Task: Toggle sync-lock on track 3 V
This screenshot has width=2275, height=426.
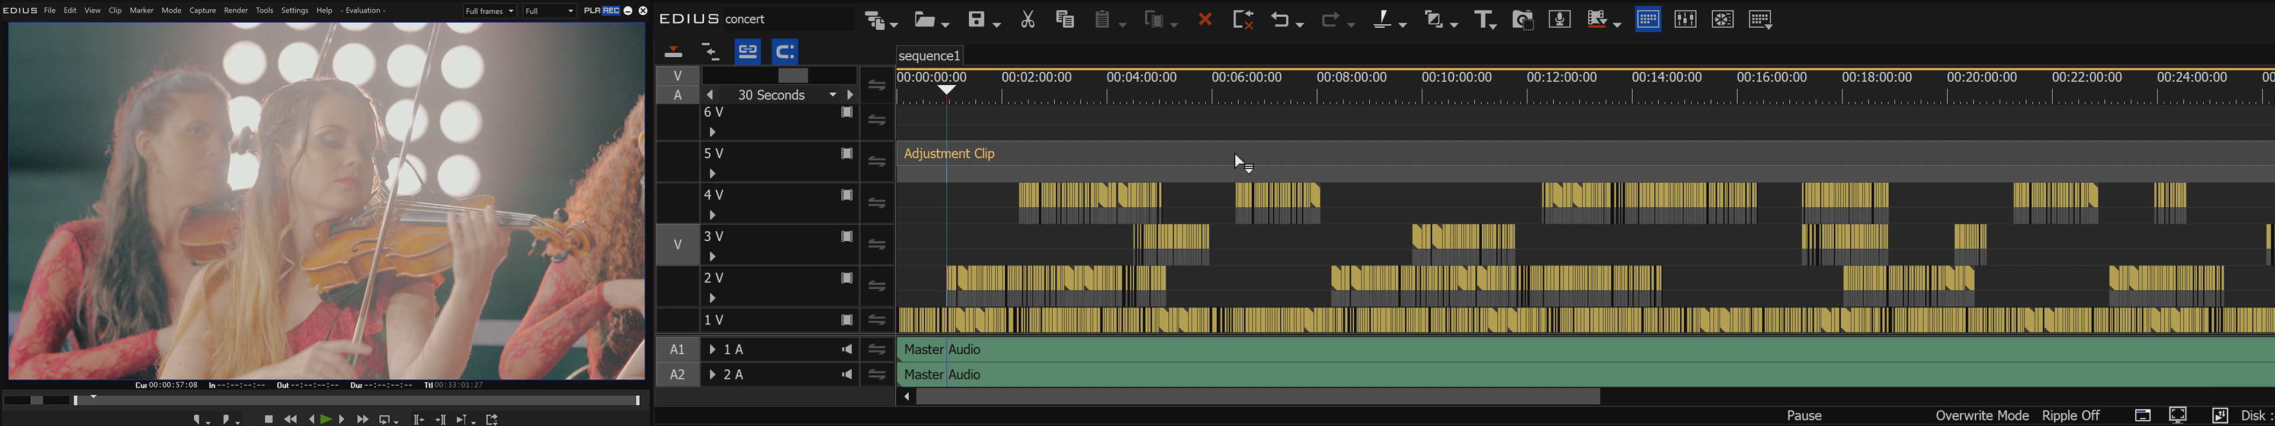Action: point(877,244)
